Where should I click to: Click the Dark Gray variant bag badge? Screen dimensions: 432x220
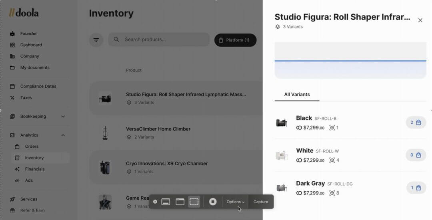tap(416, 188)
